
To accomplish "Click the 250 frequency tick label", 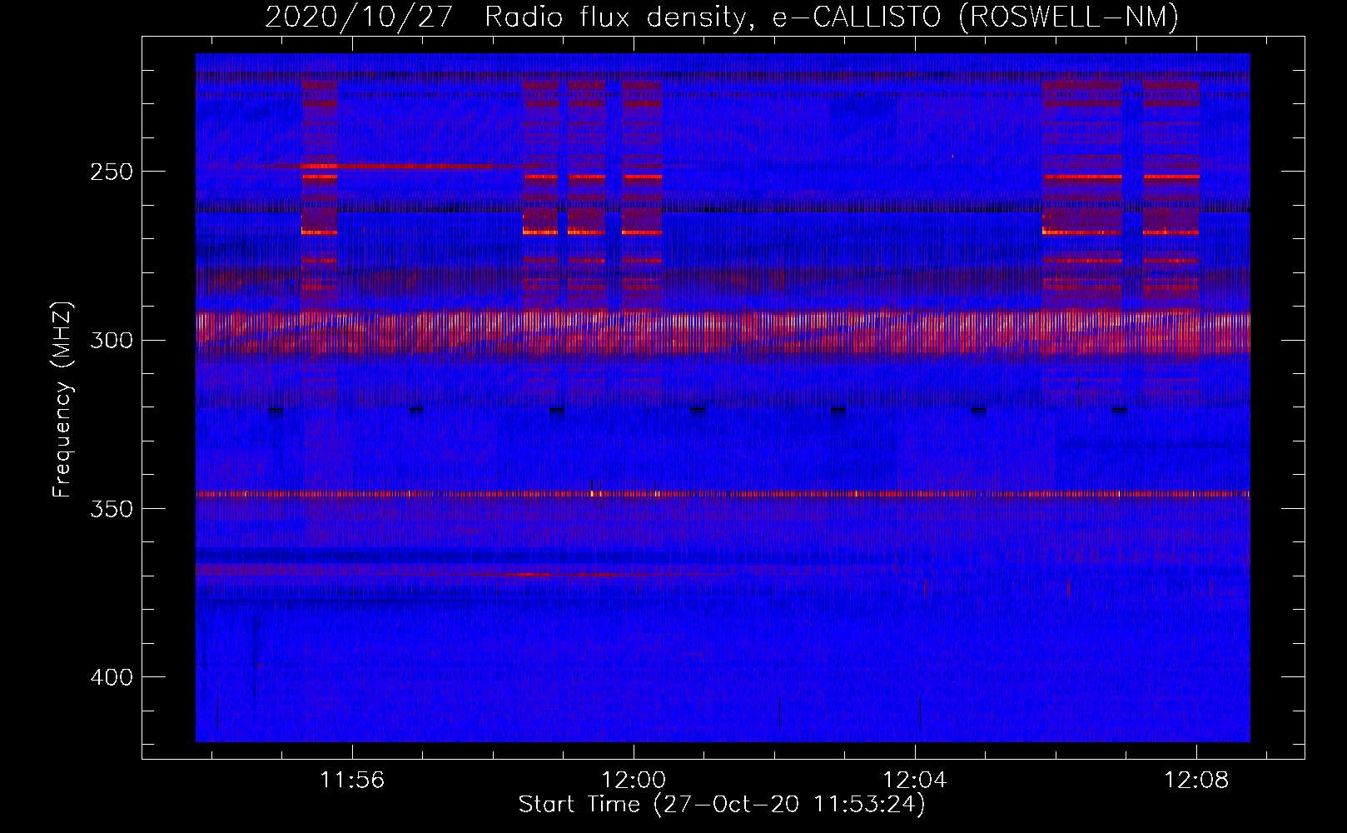I will click(x=112, y=172).
